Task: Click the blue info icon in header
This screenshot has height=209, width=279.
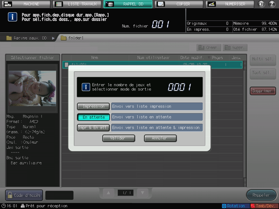Action: point(12,17)
